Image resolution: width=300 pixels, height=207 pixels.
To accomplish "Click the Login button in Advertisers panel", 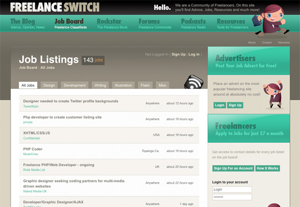I will (x=219, y=105).
